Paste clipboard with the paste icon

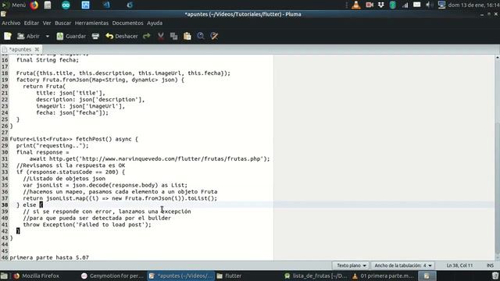(187, 37)
